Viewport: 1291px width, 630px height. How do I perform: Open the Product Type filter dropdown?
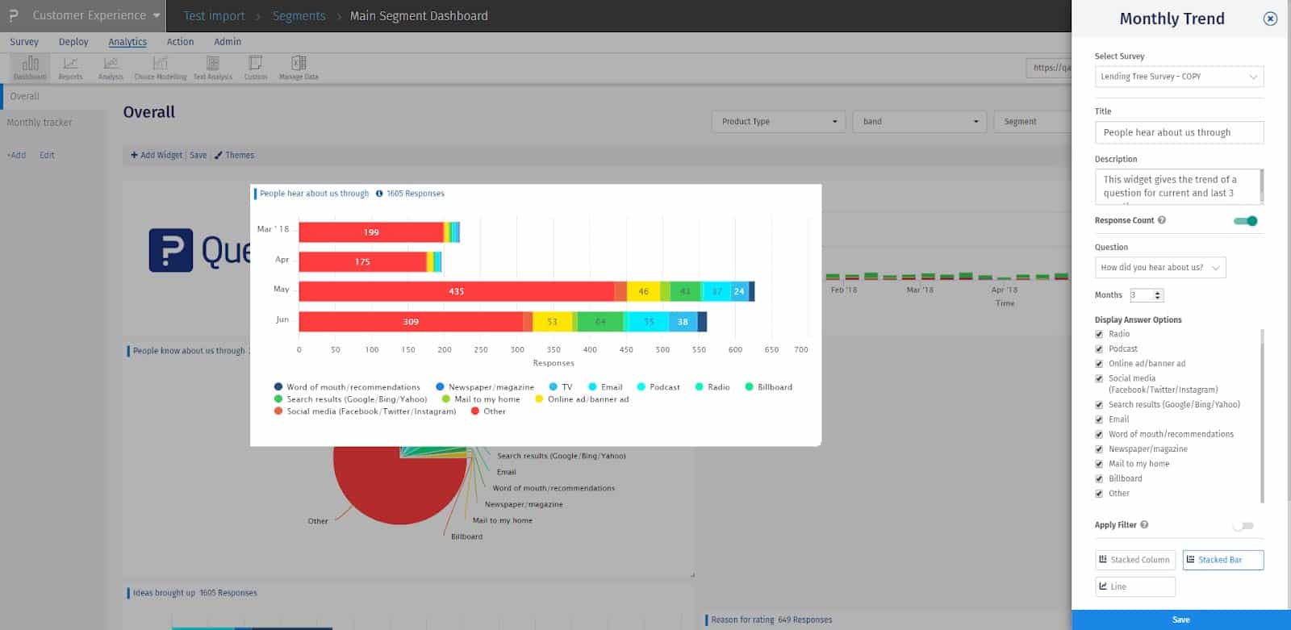pyautogui.click(x=779, y=122)
